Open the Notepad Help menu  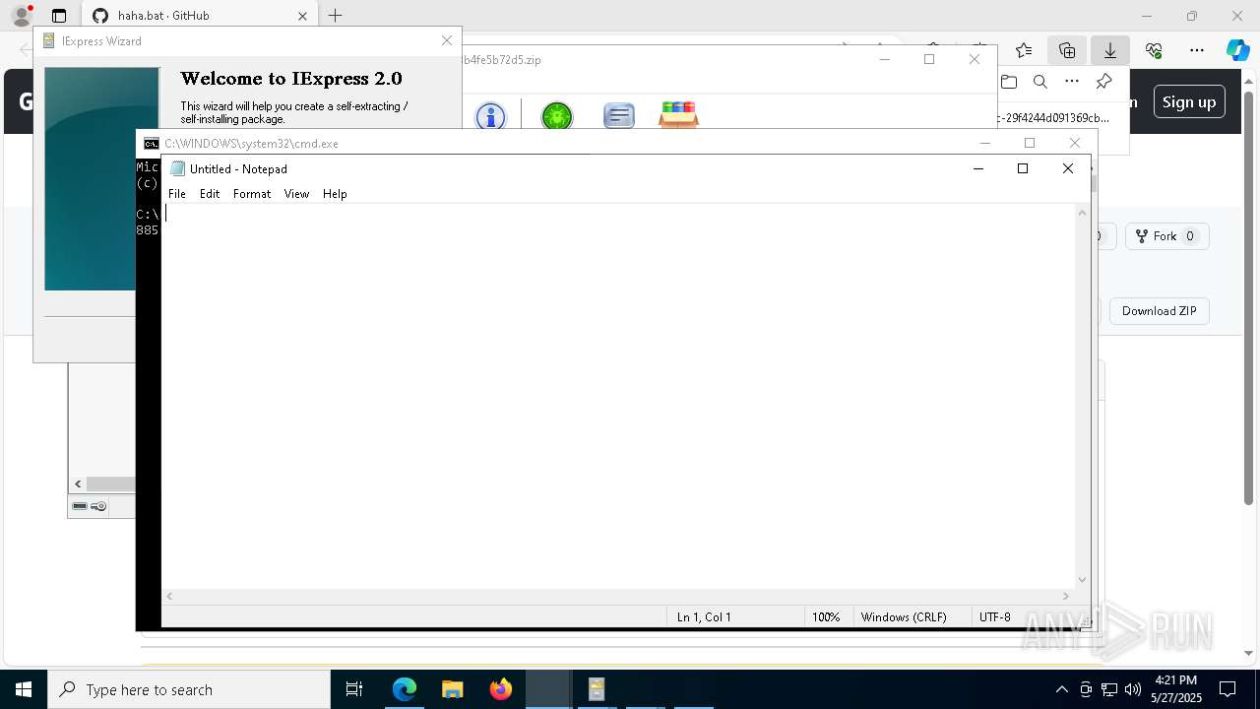[x=335, y=194]
